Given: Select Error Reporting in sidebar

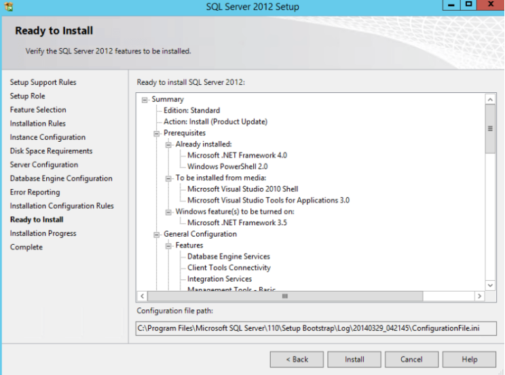Looking at the screenshot, I should tap(35, 192).
